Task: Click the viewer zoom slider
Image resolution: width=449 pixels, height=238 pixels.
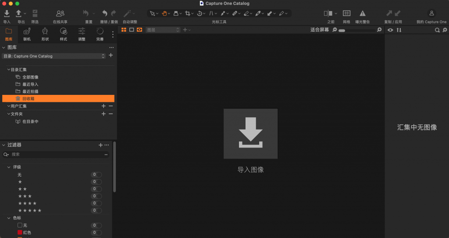Action: 357,30
